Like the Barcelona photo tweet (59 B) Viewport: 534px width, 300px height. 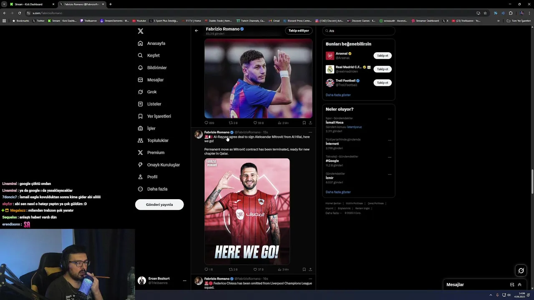coord(259,123)
